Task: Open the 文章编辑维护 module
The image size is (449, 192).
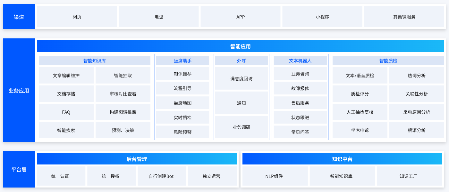Action: pyautogui.click(x=66, y=76)
